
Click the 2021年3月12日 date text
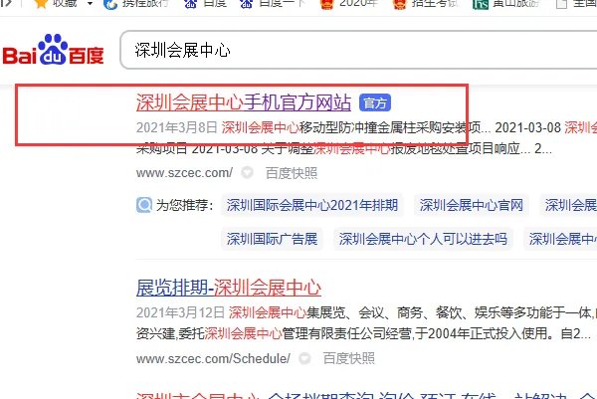180,312
